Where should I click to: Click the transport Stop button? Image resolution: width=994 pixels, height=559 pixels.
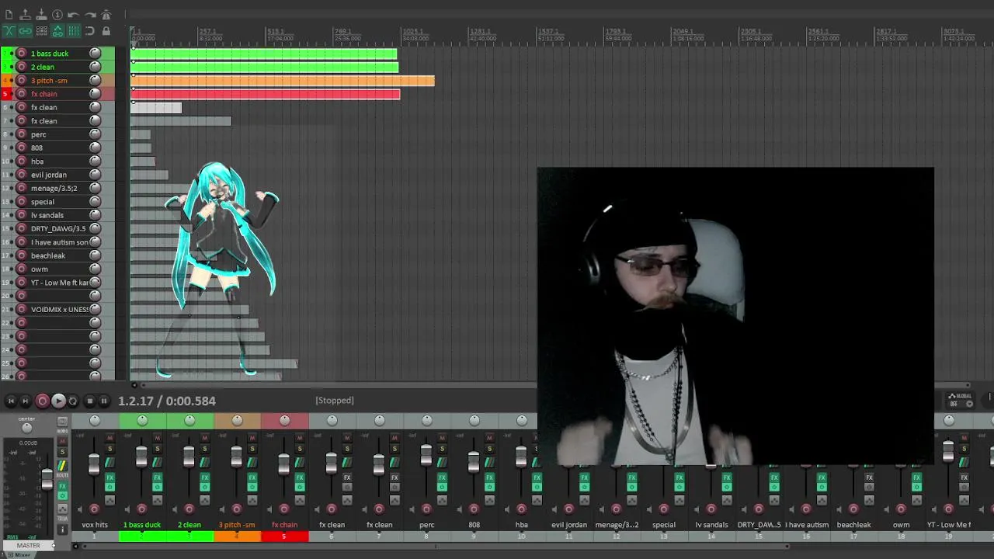pyautogui.click(x=89, y=401)
